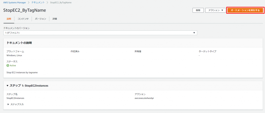The height and width of the screenshot is (113, 265).
Task: Open the ドキュメントのバージョン dropdown
Action: pos(100,33)
